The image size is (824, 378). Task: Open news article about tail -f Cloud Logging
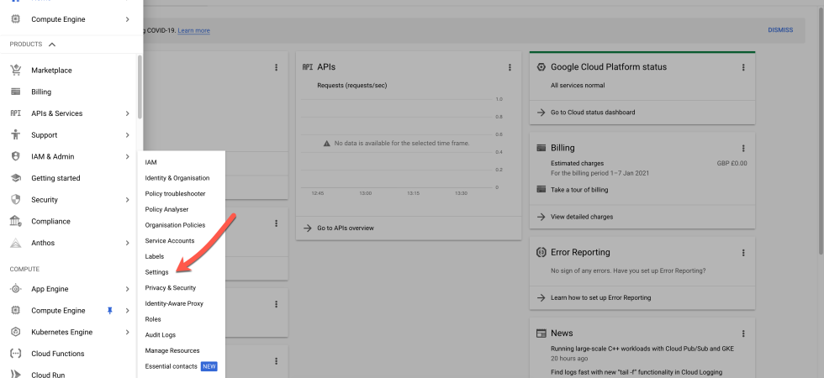click(x=636, y=372)
